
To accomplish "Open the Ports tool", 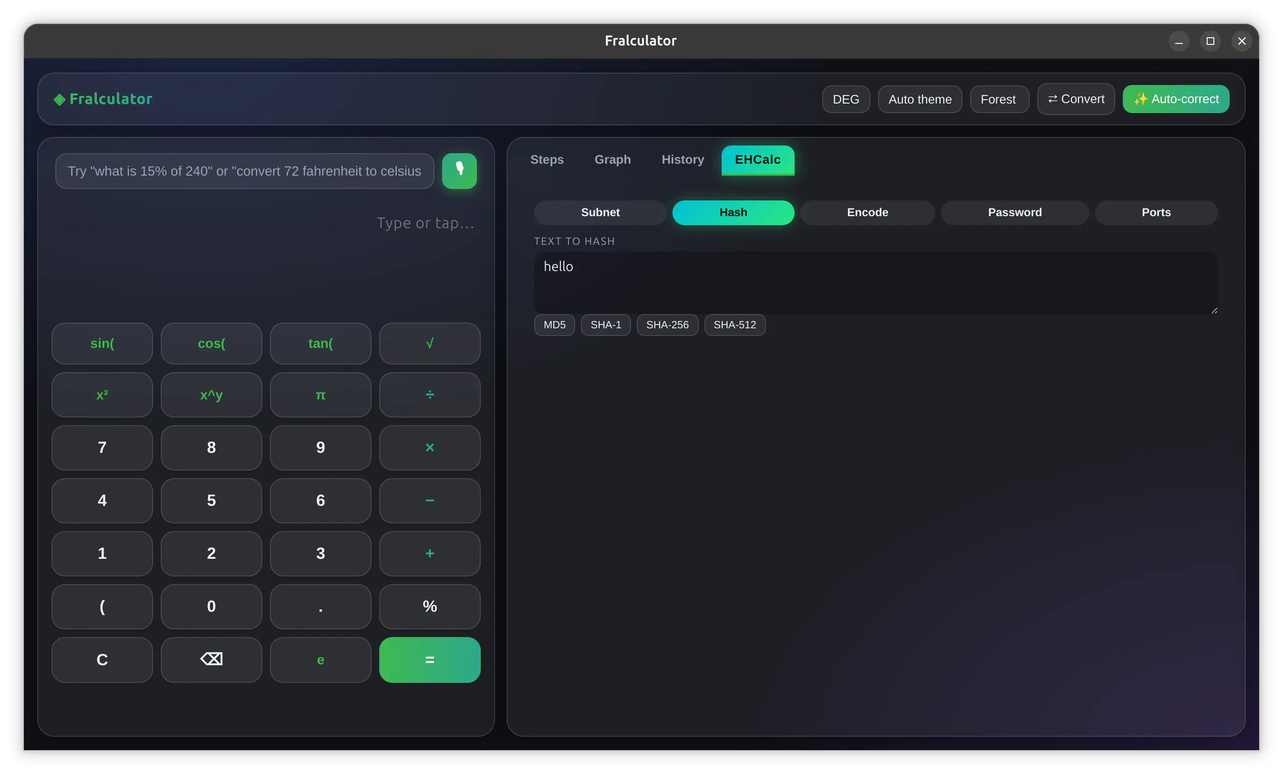I will [1156, 212].
